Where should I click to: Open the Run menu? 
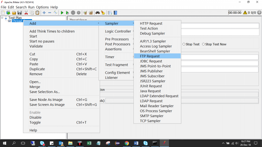(x=31, y=7)
